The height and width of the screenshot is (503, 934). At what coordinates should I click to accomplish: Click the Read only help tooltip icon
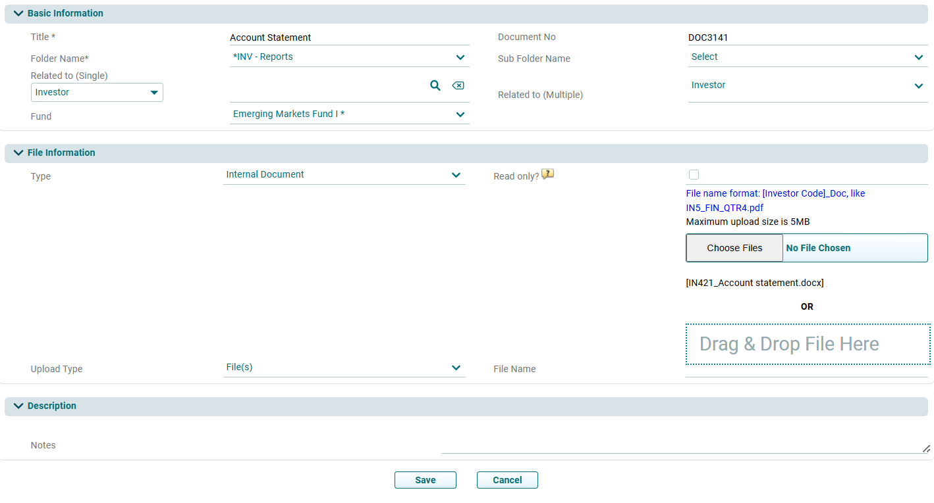[547, 174]
